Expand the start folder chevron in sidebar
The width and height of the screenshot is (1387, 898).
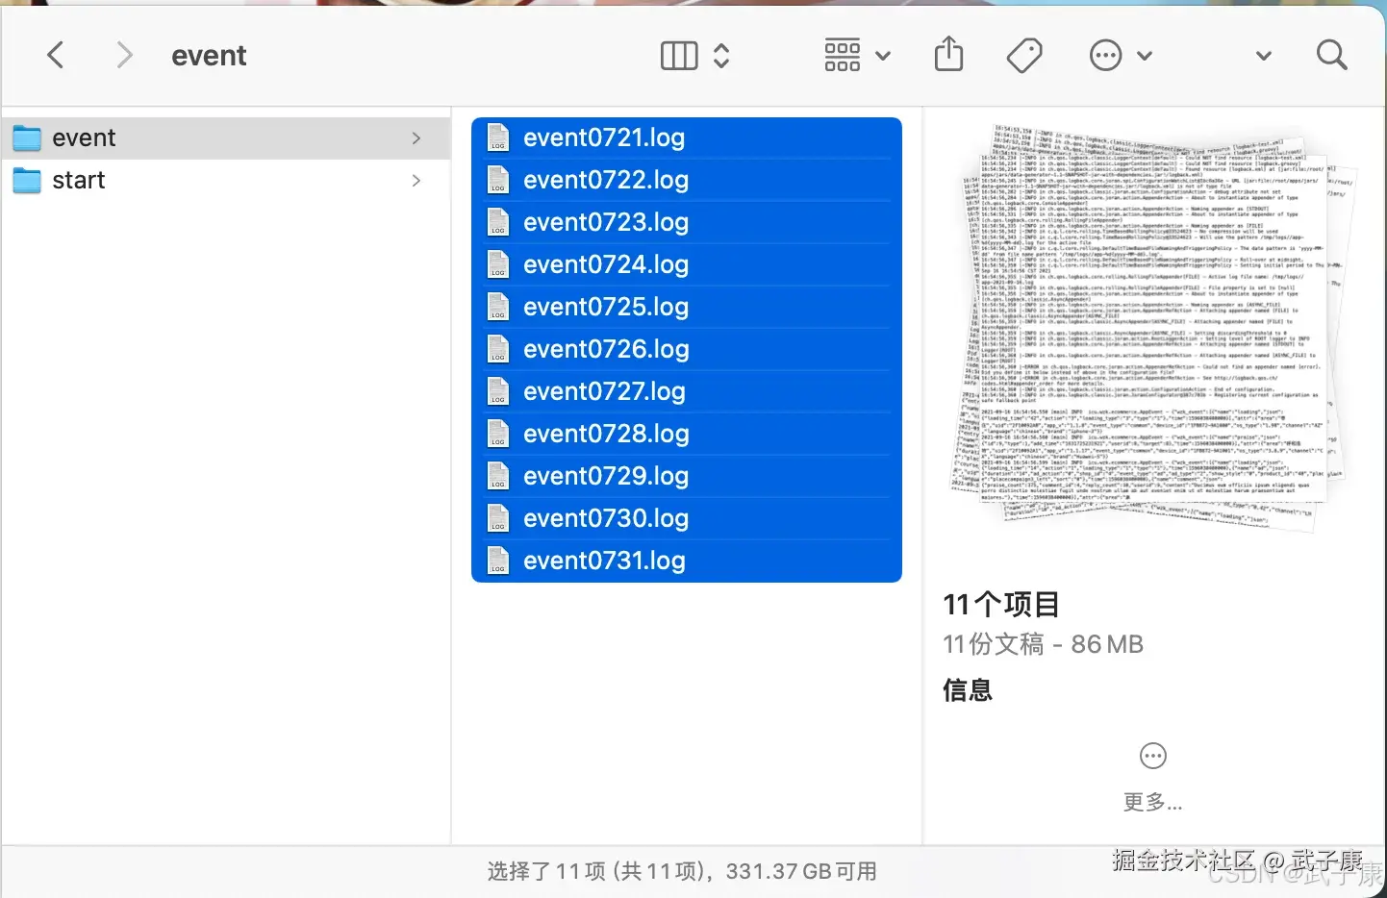(416, 180)
